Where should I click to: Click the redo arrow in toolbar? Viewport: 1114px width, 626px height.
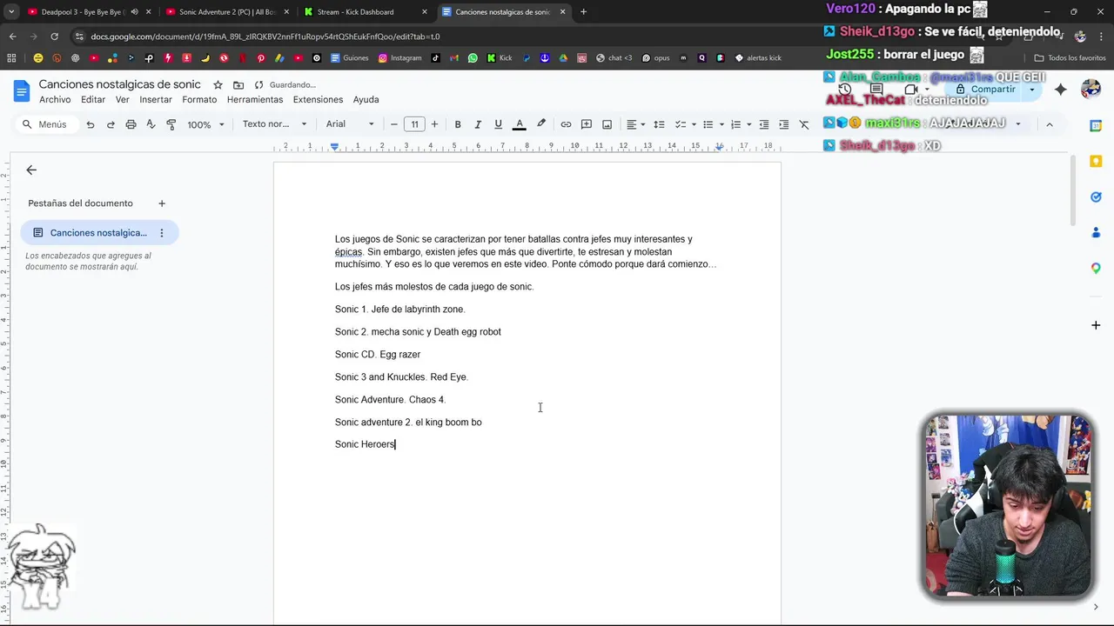tap(111, 124)
